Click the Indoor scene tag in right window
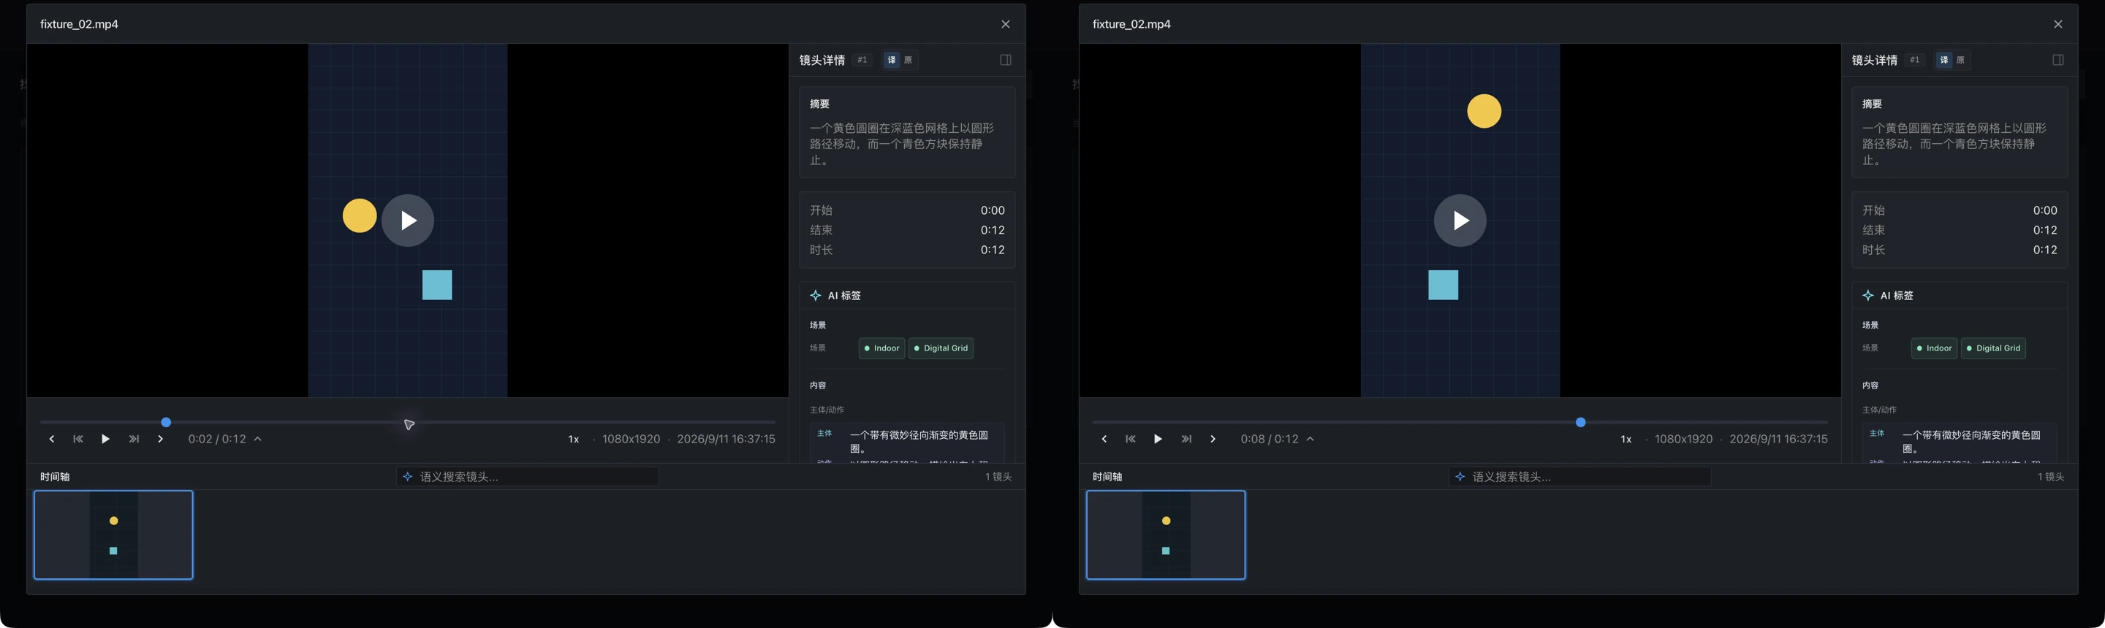Screen dimensions: 2105x628 click(1934, 349)
